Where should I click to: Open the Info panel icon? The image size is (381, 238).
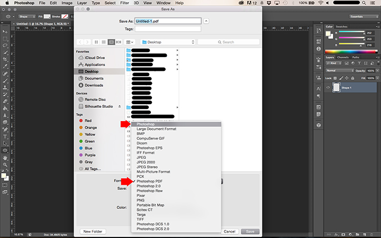click(319, 49)
